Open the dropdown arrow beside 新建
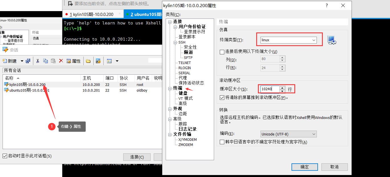This screenshot has height=177, width=390. 22,61
